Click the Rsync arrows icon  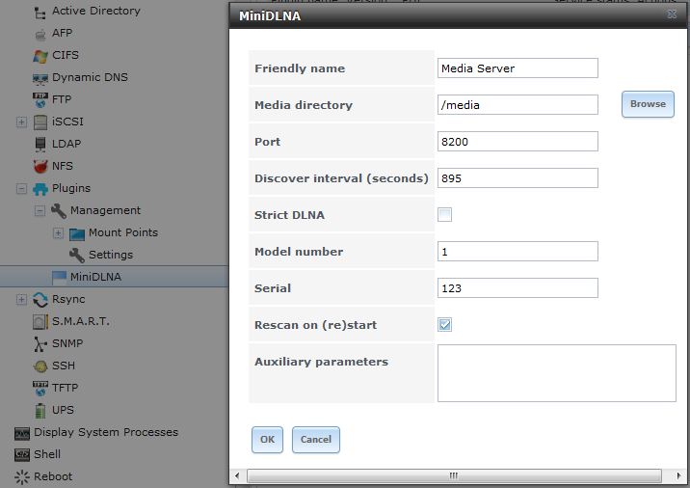point(40,300)
